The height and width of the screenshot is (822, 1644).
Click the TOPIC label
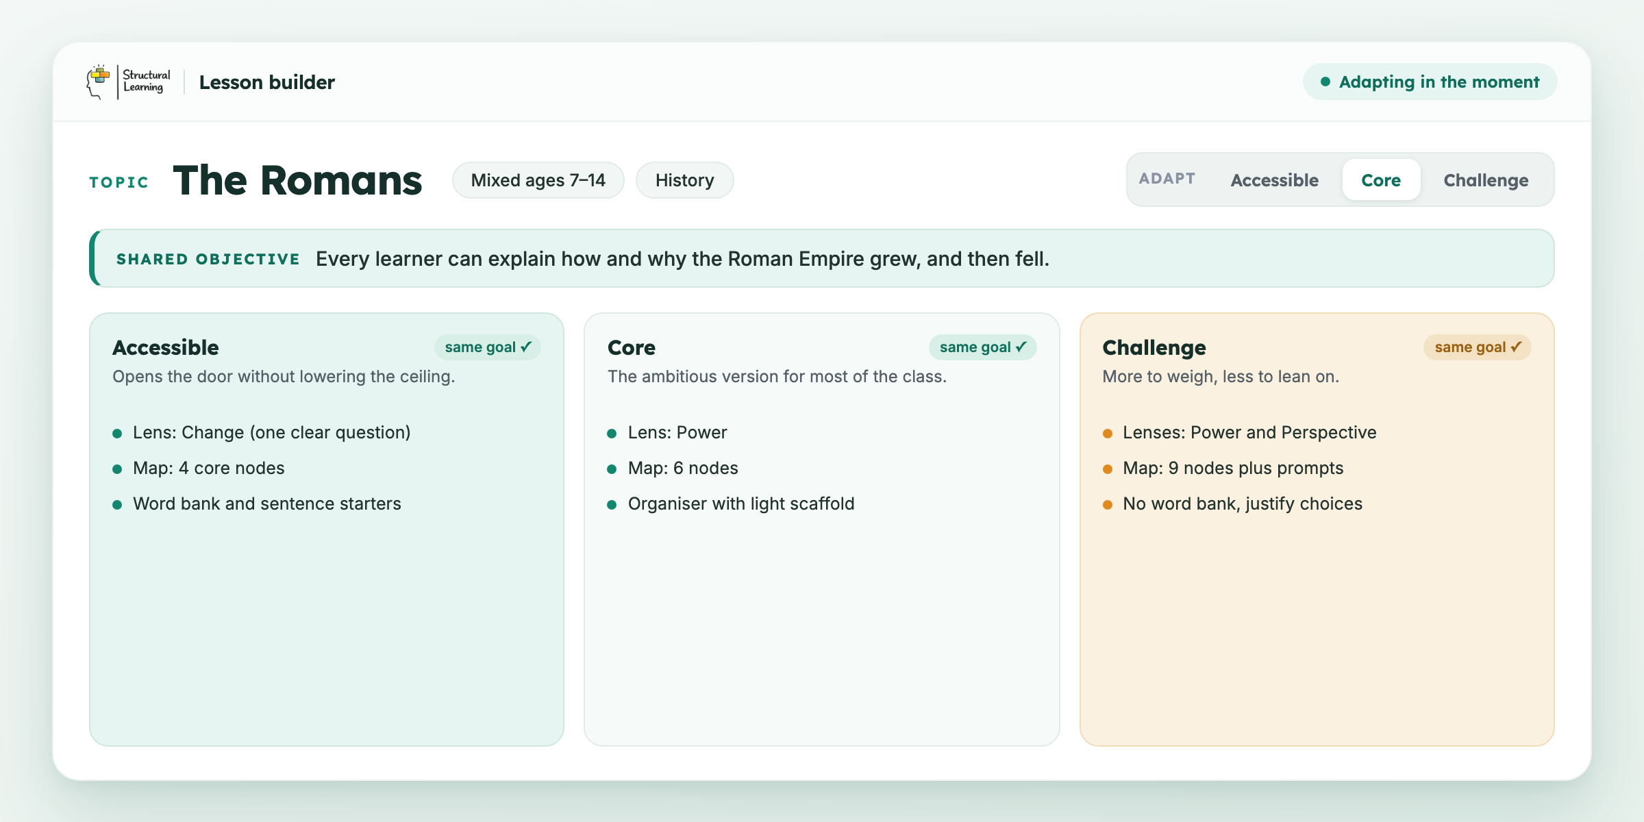tap(119, 182)
